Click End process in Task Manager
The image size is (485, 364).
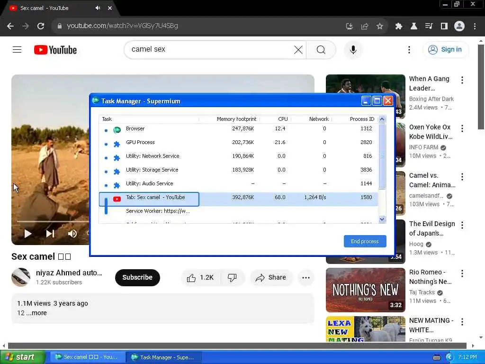[365, 241]
